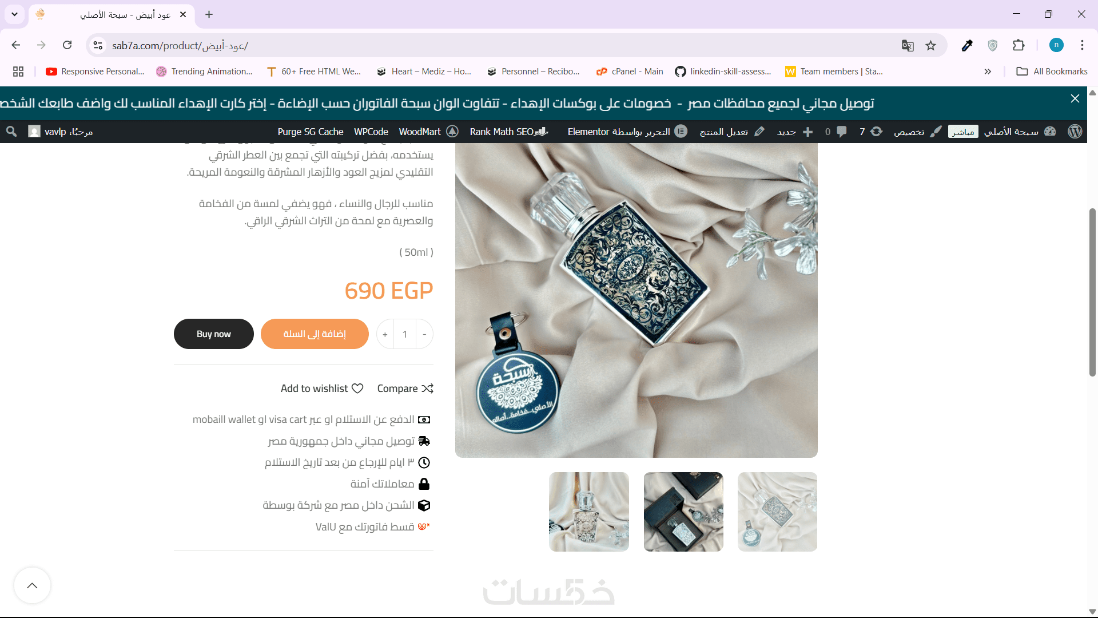Open the admin bar search magnifier

(x=11, y=132)
